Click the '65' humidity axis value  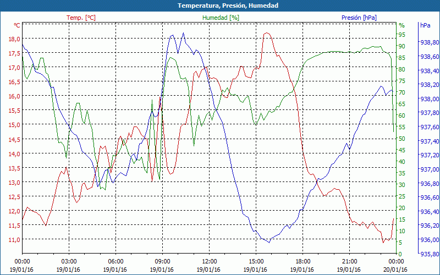tap(402, 104)
